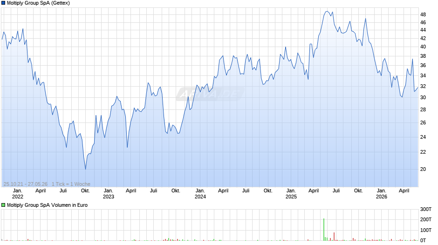The image size is (438, 245).
Task: Click price axis value 46
Action: coord(423,22)
